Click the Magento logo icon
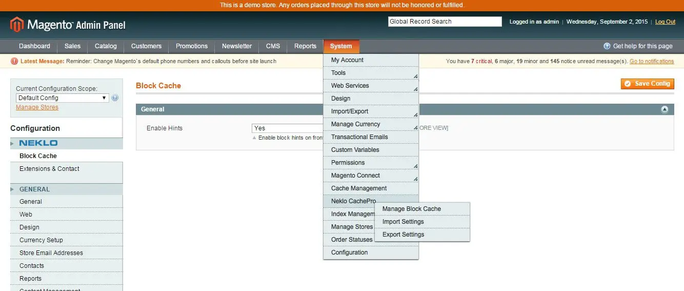 tap(17, 25)
